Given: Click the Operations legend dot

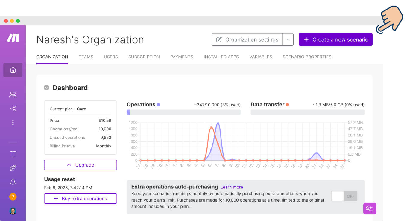Looking at the screenshot, I should [x=159, y=104].
